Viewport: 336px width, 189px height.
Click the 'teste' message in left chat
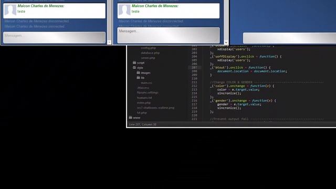[21, 12]
